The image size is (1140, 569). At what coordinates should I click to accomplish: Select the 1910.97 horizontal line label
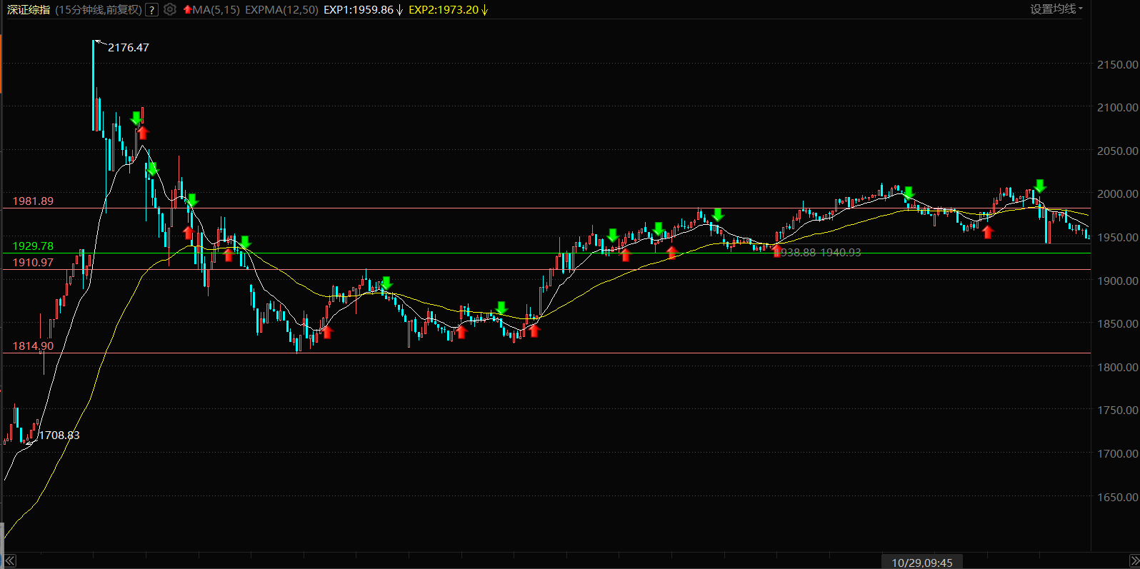click(x=33, y=262)
